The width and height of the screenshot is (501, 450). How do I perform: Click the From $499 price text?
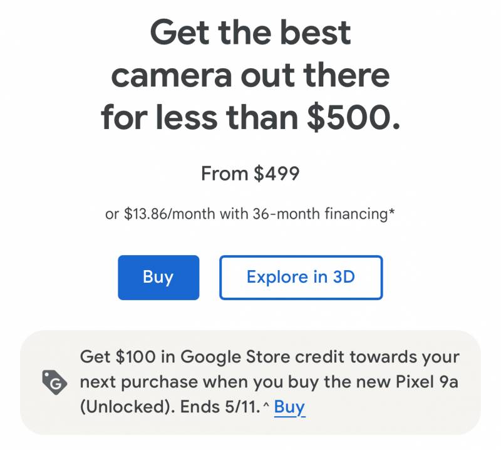250,174
